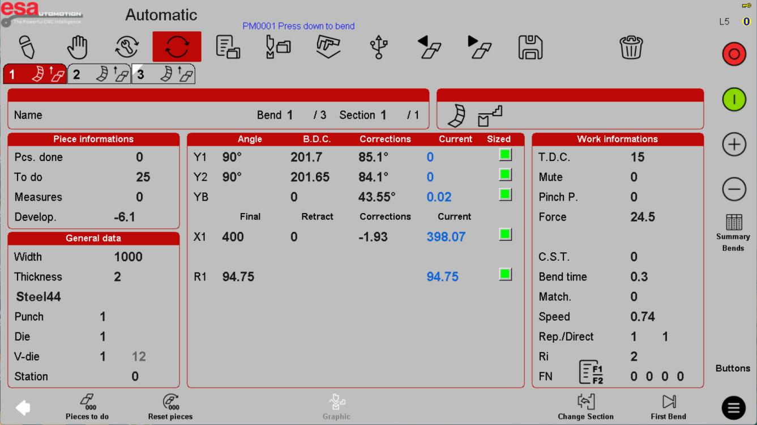Click the bend shape icon beside Section
The image size is (757, 425).
[456, 116]
